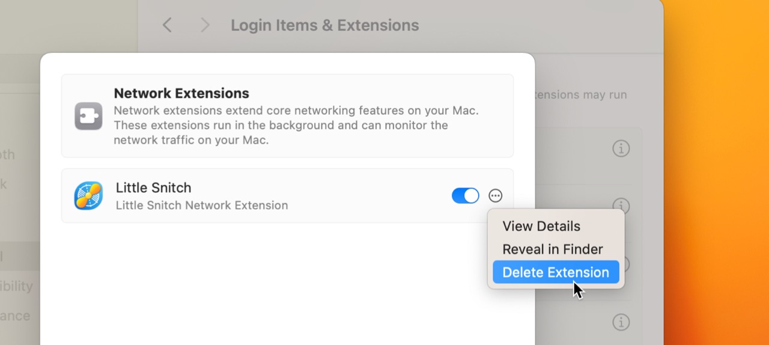The width and height of the screenshot is (769, 345).
Task: Choose Delete Extension in the popup menu
Action: [x=556, y=272]
